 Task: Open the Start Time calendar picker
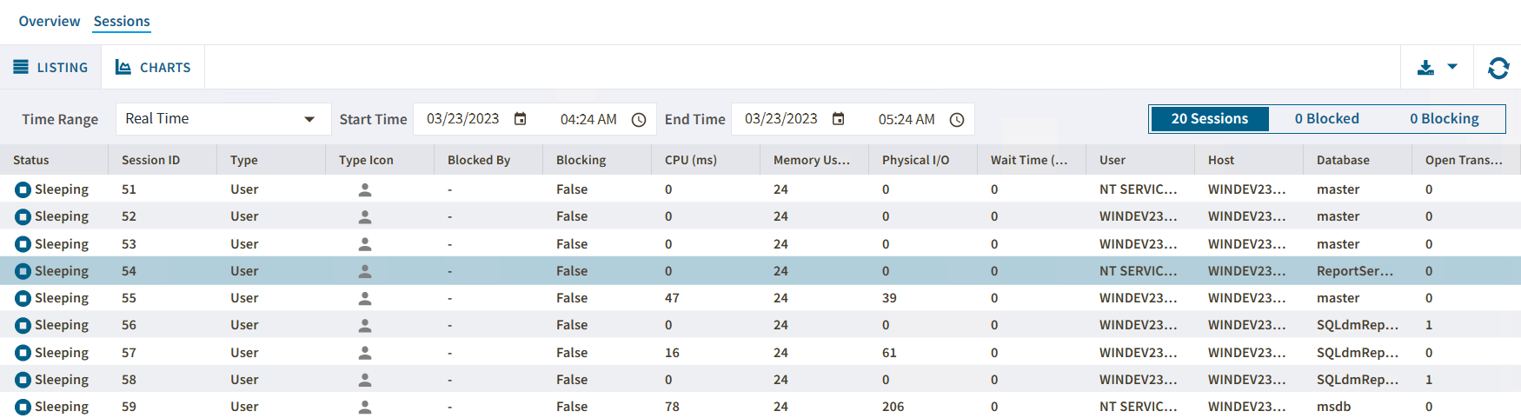tap(521, 119)
